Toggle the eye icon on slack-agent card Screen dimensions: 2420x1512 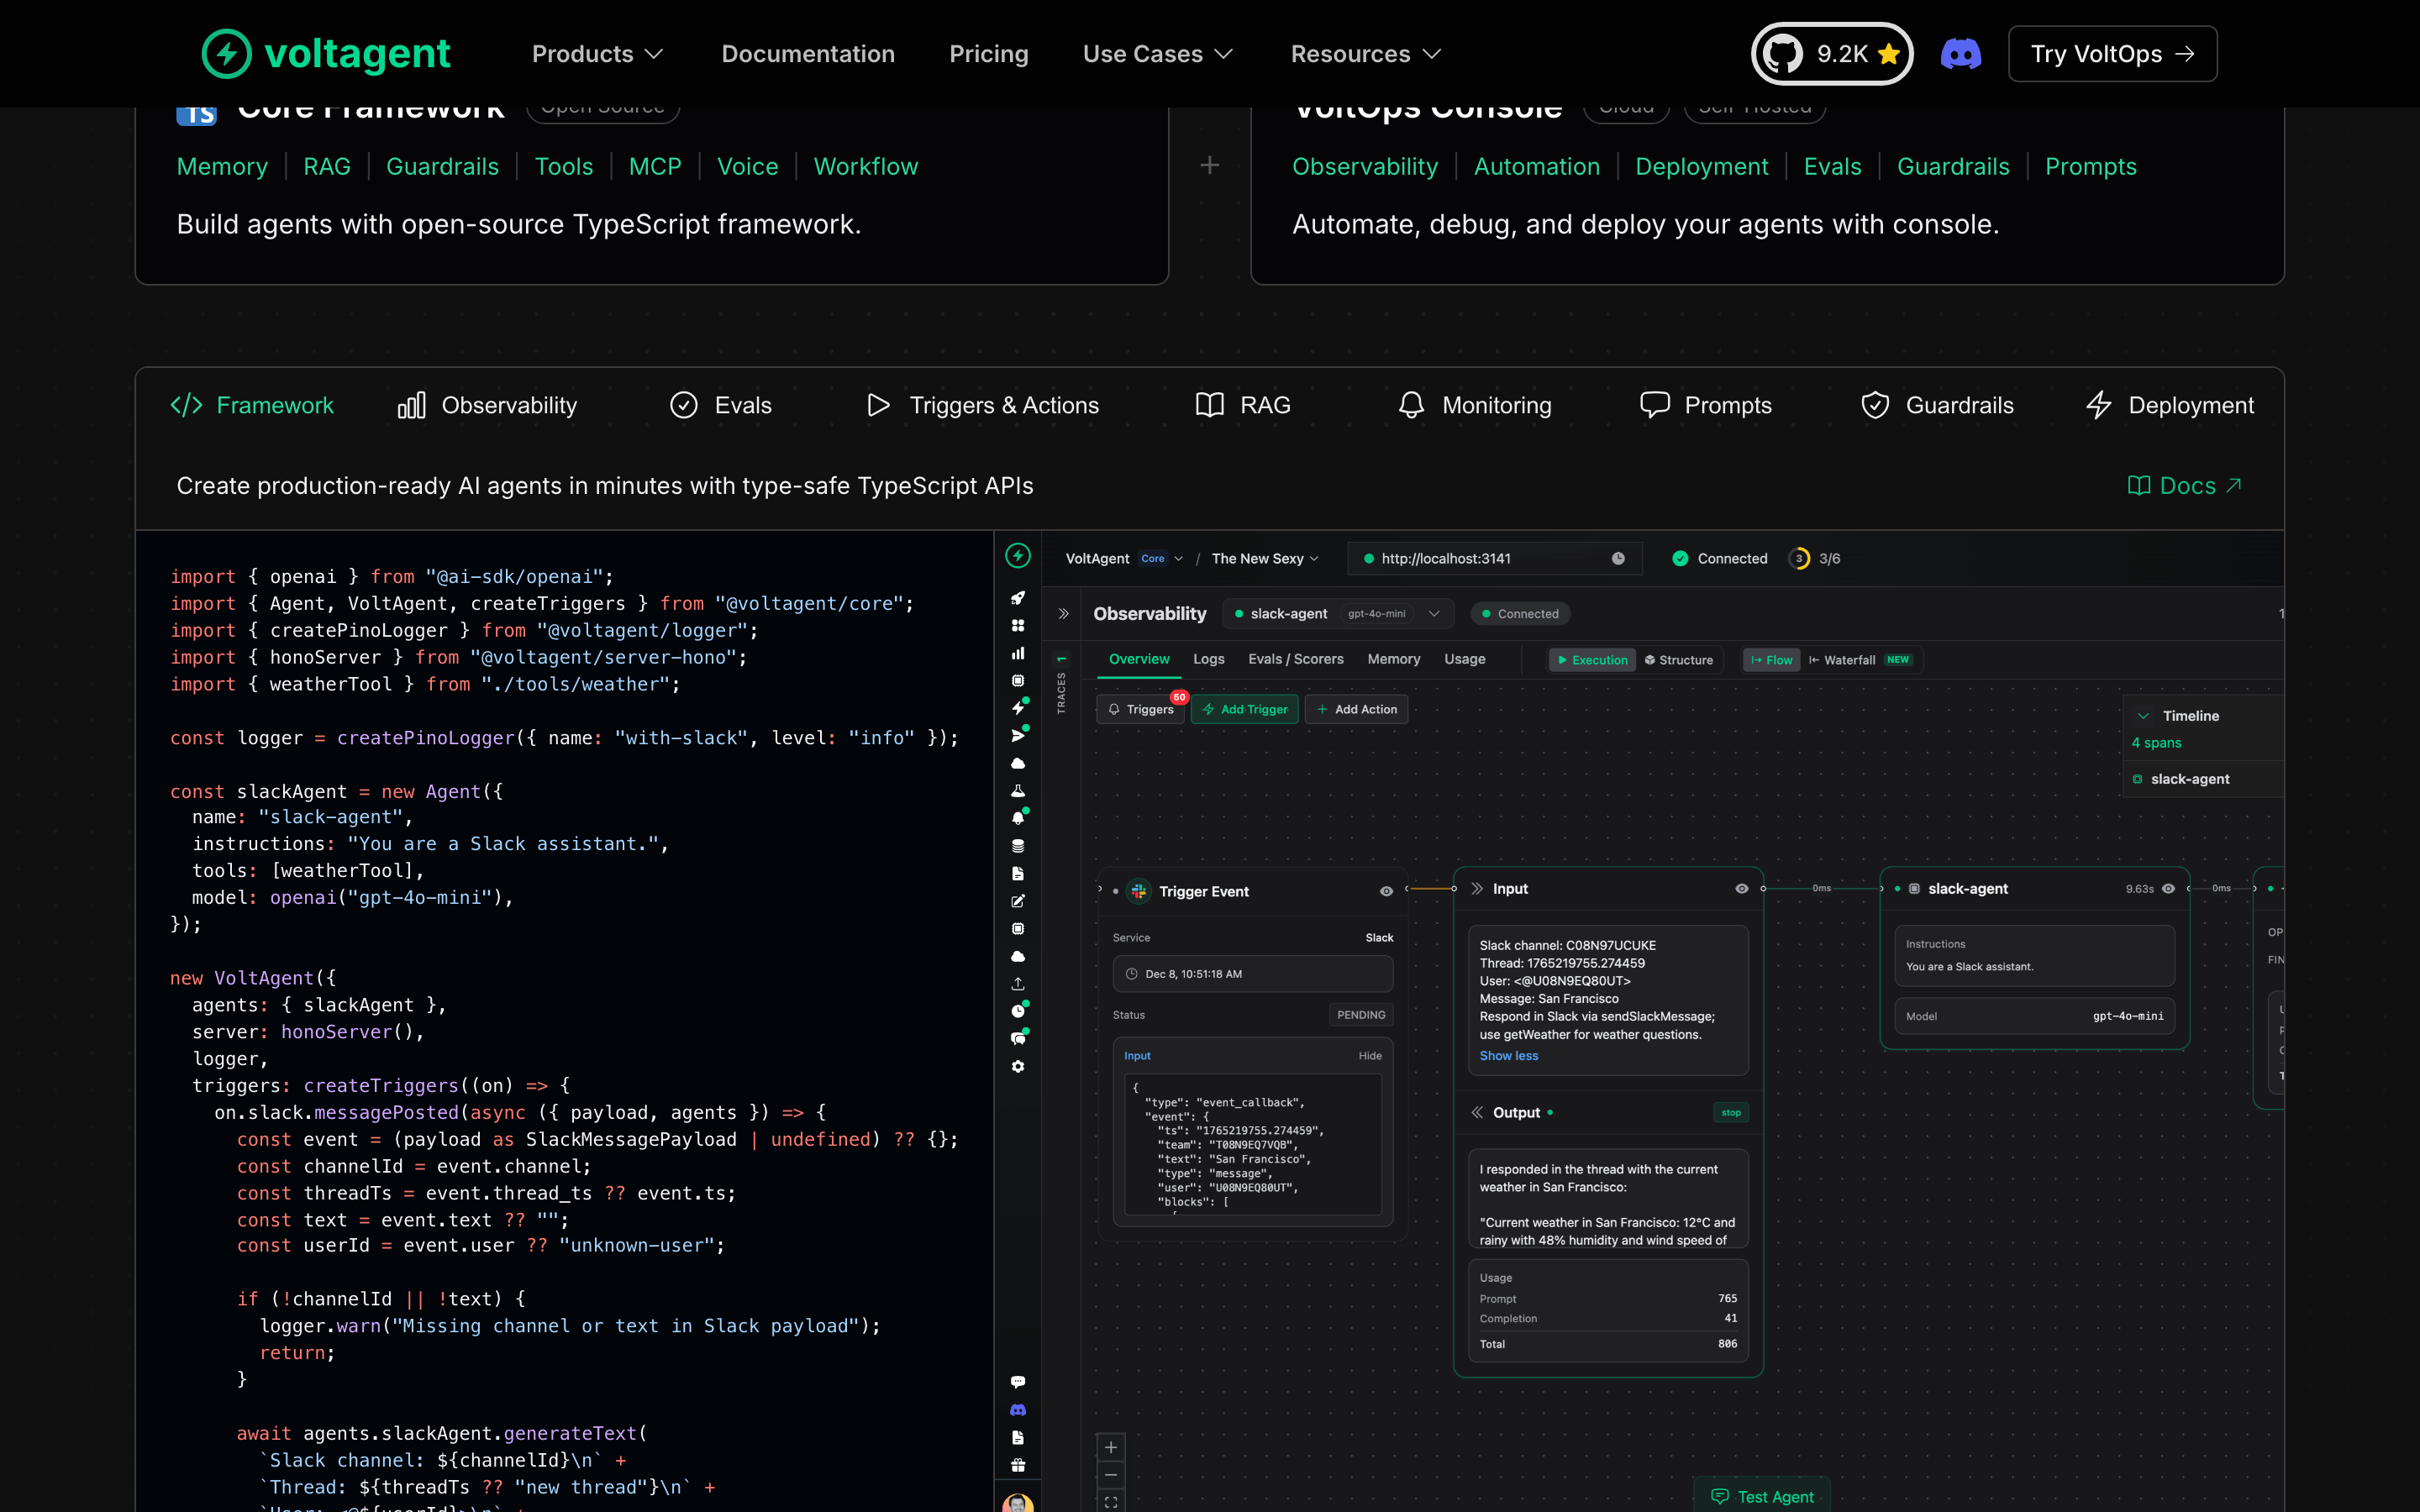2168,889
